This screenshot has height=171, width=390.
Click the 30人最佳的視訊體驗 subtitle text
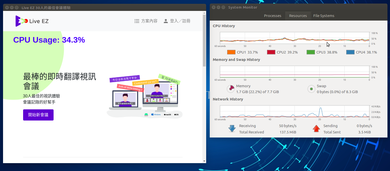coord(41,96)
